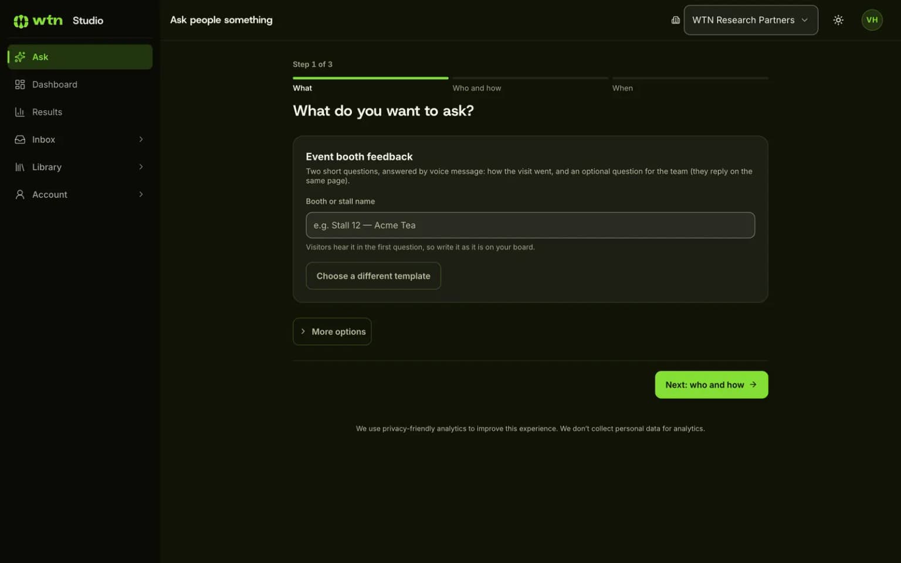Click Next: who and how button
Viewport: 901px width, 563px height.
click(x=712, y=385)
